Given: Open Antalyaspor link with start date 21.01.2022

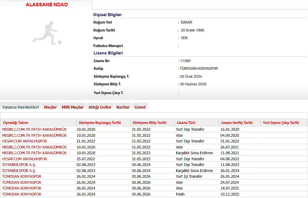Looking at the screenshot, I should [x=25, y=141].
